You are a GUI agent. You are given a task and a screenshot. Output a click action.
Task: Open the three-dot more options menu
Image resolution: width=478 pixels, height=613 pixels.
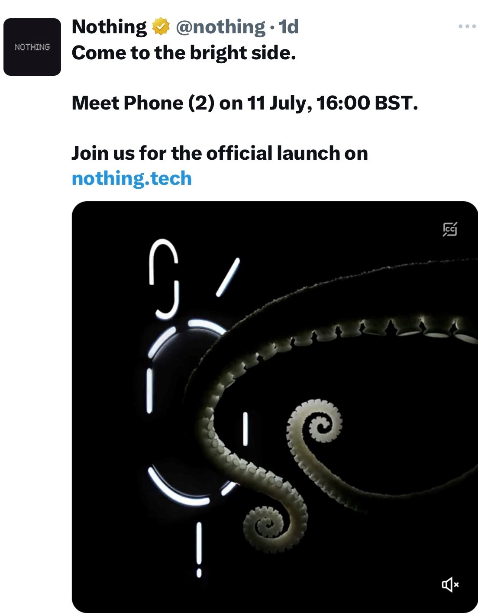[x=467, y=26]
